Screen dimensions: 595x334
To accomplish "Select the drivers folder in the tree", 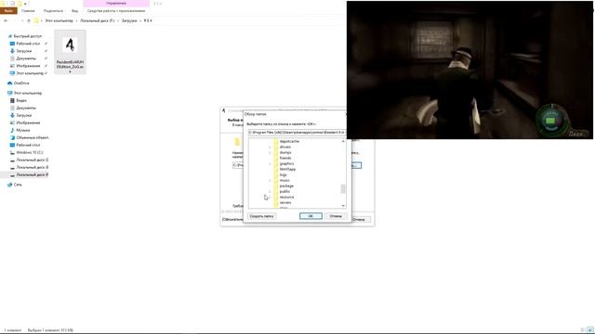I will [x=285, y=147].
